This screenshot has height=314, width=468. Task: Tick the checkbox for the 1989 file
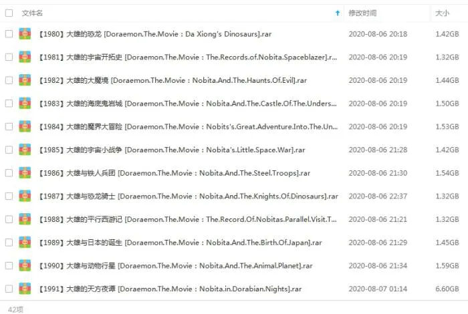9,243
